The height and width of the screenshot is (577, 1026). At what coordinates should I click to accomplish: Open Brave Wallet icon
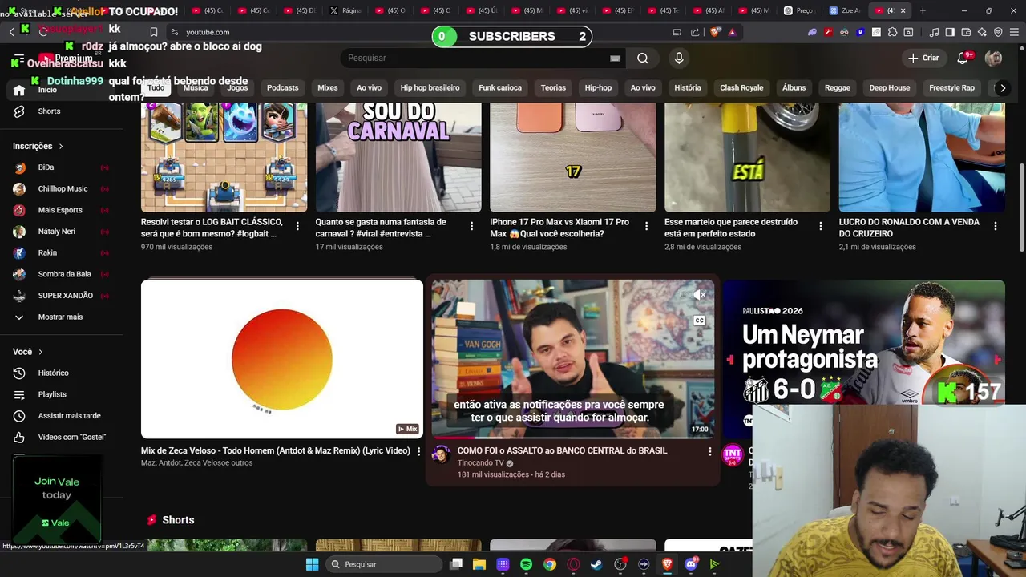(x=966, y=32)
